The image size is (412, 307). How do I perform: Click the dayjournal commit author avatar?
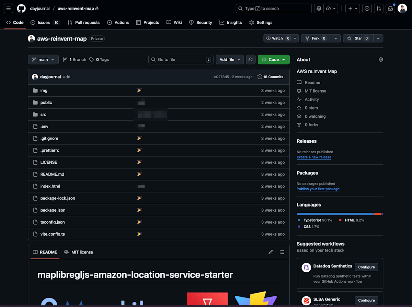point(35,77)
